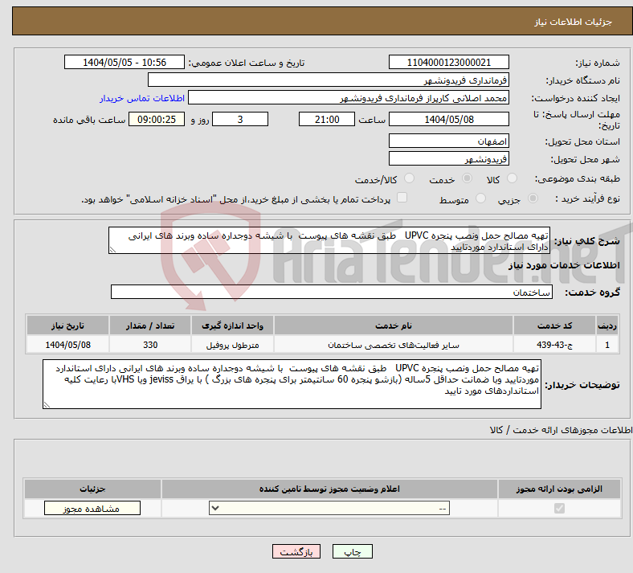Click the row number cell 1
The height and width of the screenshot is (573, 633).
point(607,345)
